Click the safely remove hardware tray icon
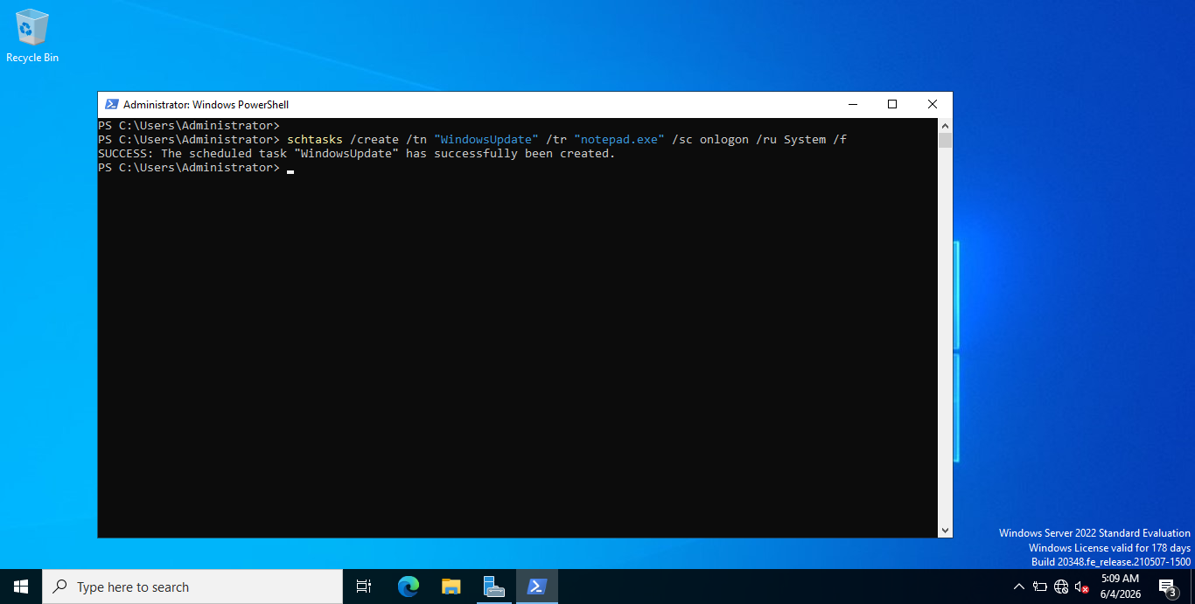 (x=1040, y=587)
